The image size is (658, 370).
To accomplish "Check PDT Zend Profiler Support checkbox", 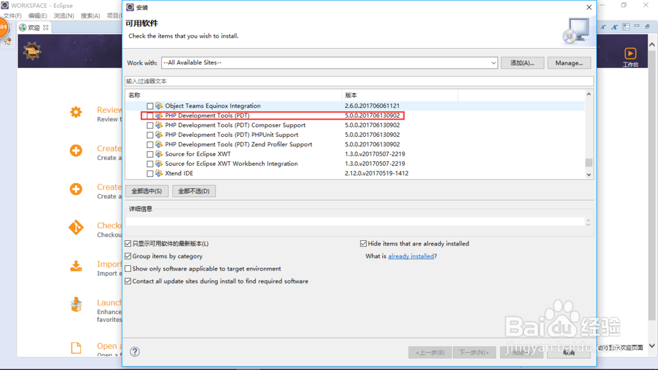I will [x=150, y=145].
